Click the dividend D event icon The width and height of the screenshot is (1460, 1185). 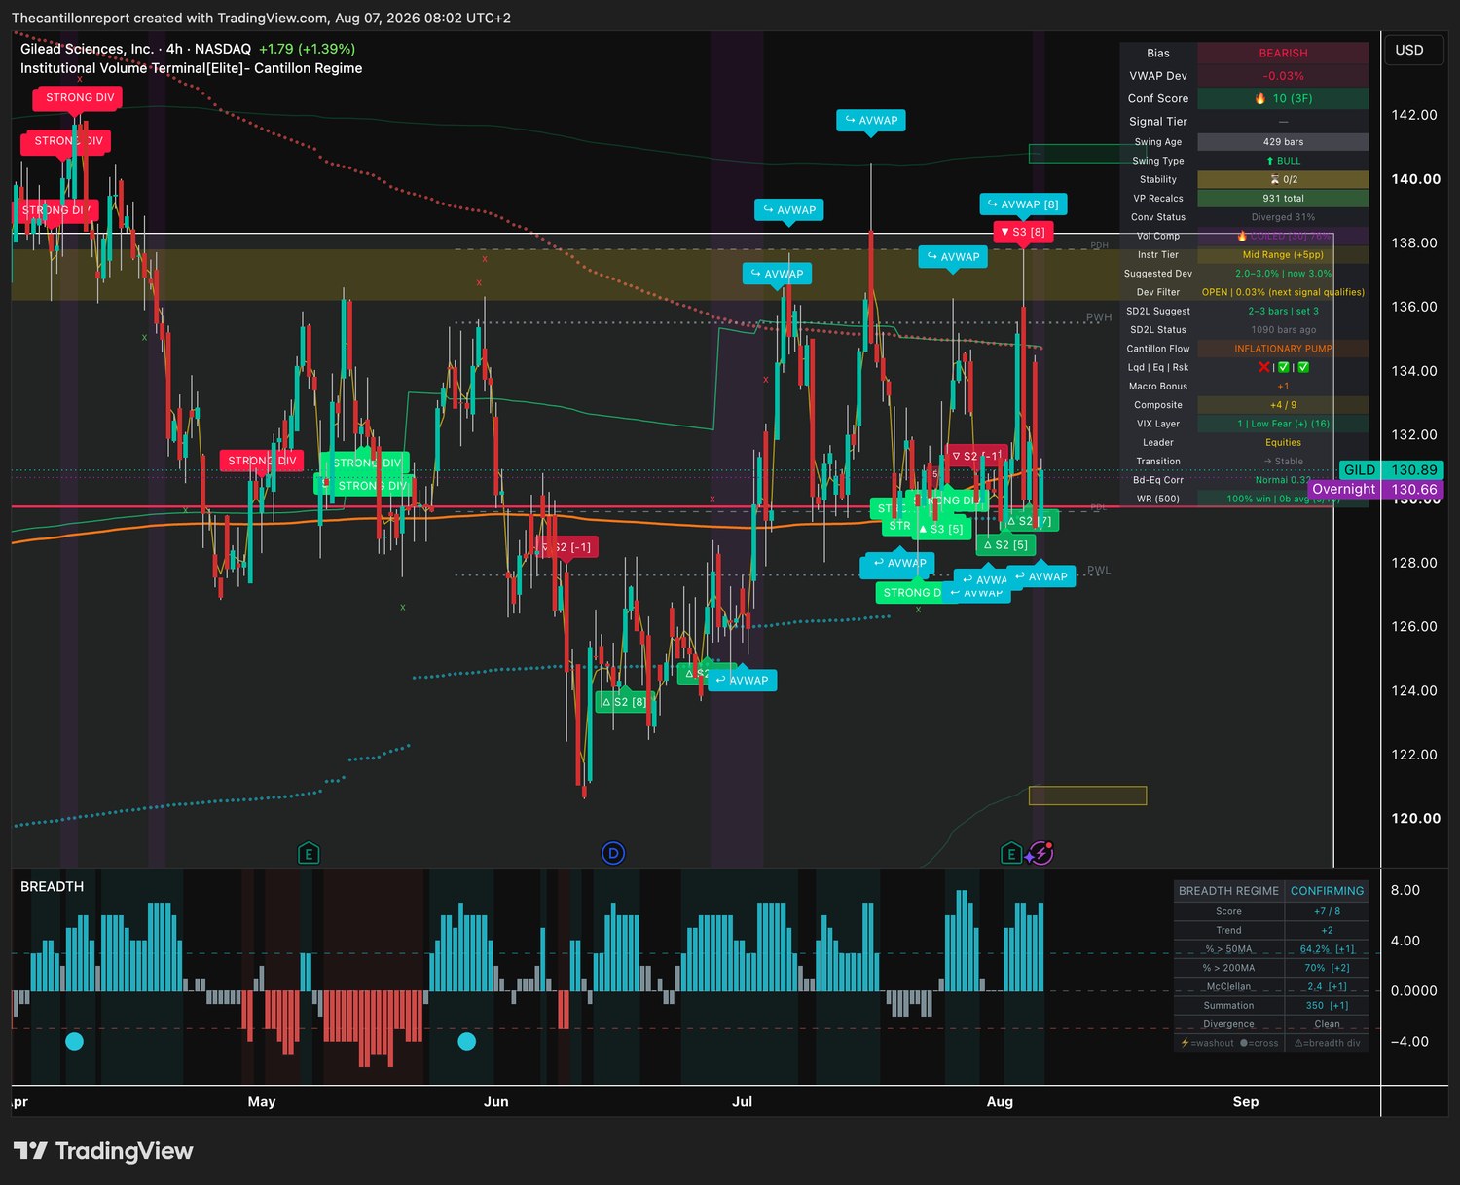coord(613,854)
